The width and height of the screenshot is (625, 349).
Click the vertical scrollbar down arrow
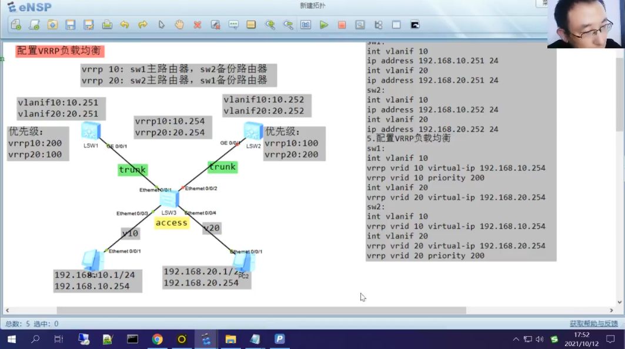click(620, 302)
